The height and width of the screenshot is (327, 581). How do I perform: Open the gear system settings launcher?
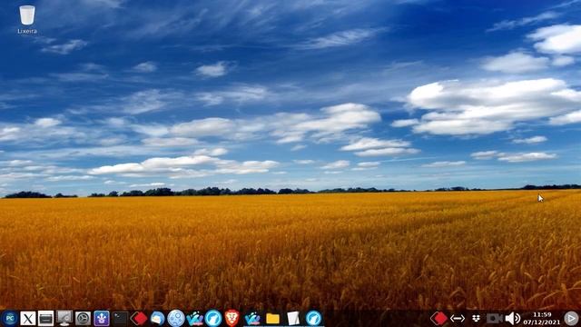(x=83, y=318)
